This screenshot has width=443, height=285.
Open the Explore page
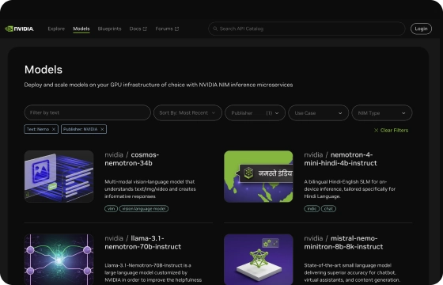click(x=56, y=28)
